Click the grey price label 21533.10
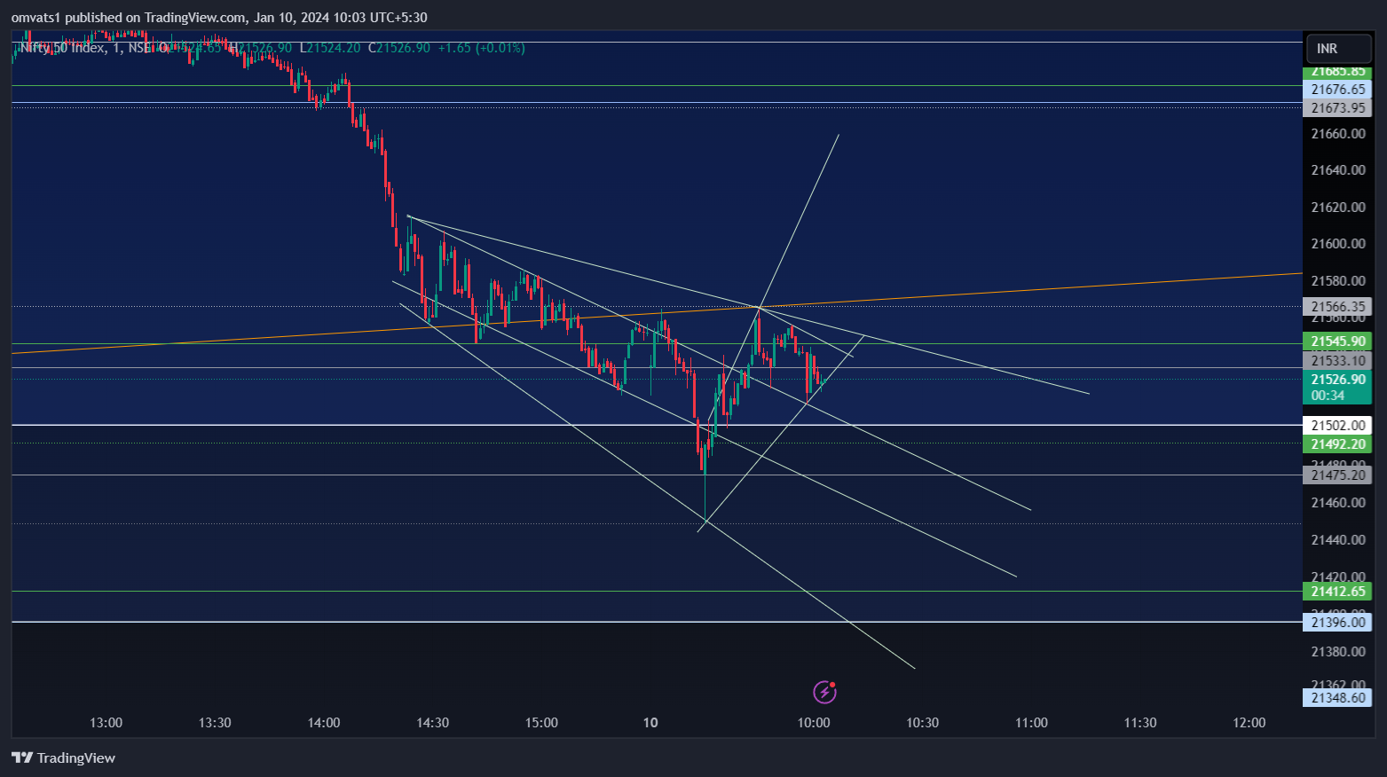The height and width of the screenshot is (777, 1387). (x=1337, y=361)
